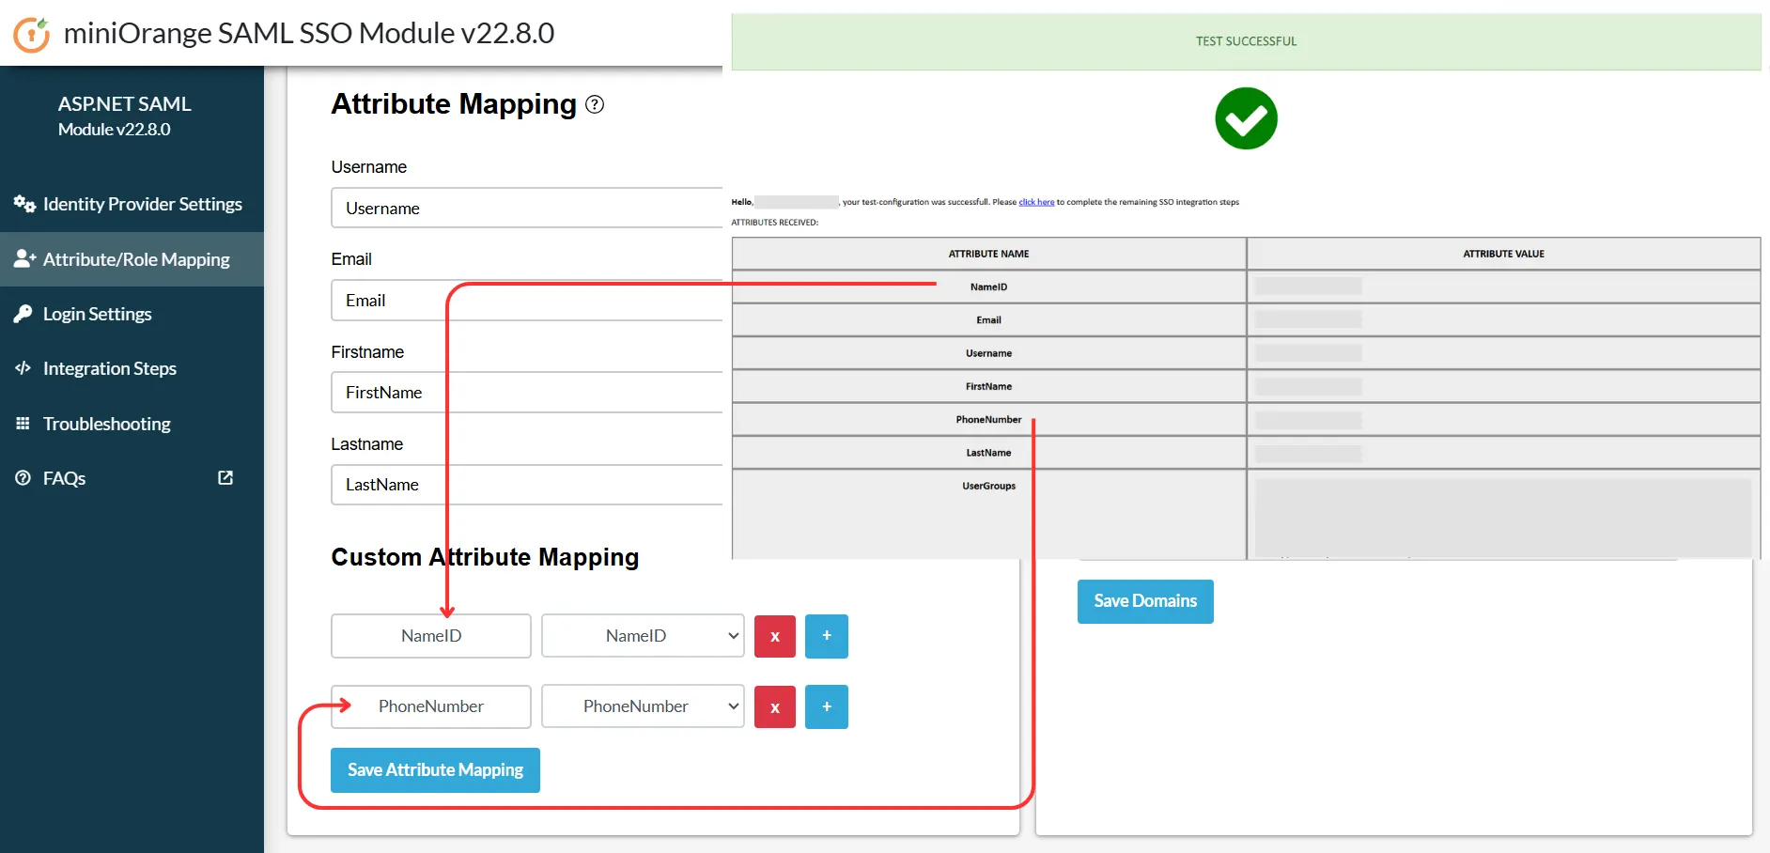Click the NameID custom attribute name field

click(431, 636)
